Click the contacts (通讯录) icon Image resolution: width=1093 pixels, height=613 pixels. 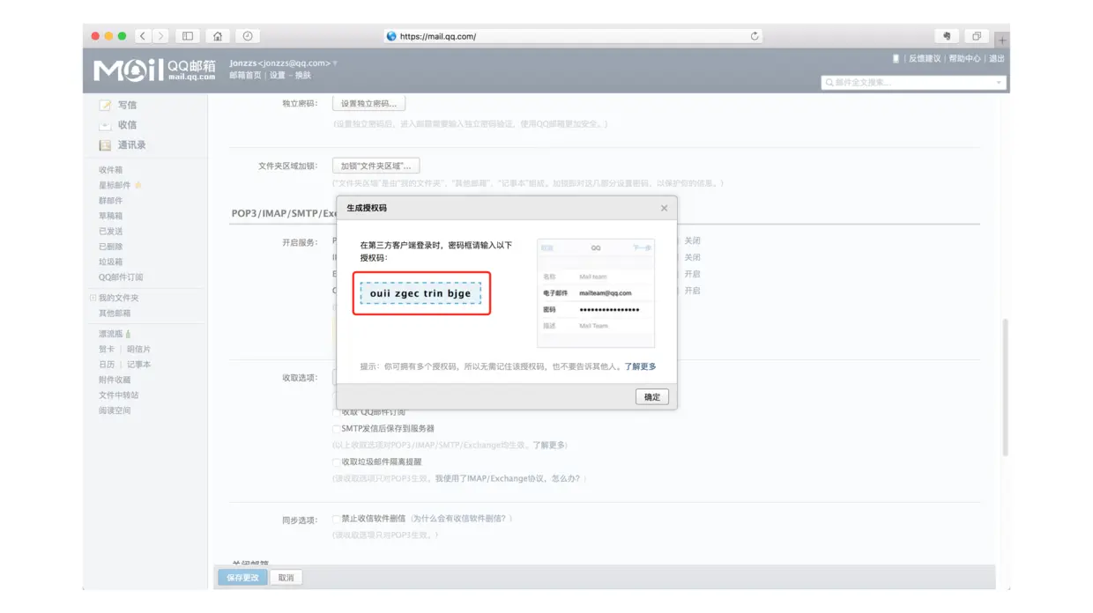pyautogui.click(x=105, y=145)
